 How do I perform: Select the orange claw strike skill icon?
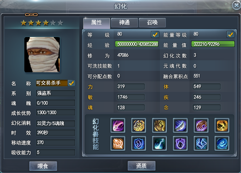(118, 143)
